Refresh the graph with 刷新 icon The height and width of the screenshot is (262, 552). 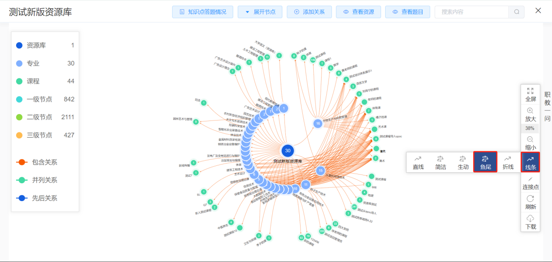pyautogui.click(x=530, y=198)
